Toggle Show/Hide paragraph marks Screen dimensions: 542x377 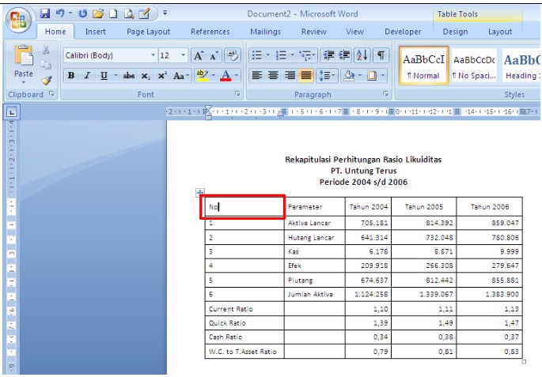(381, 55)
